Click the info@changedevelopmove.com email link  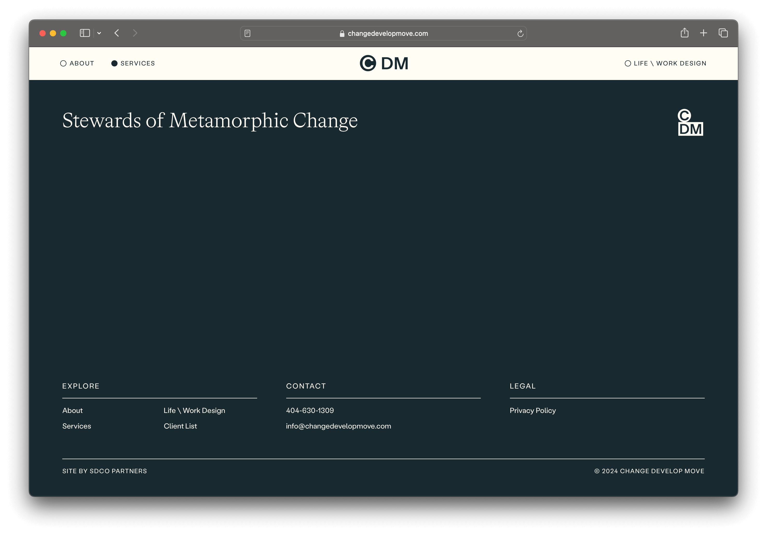[338, 426]
